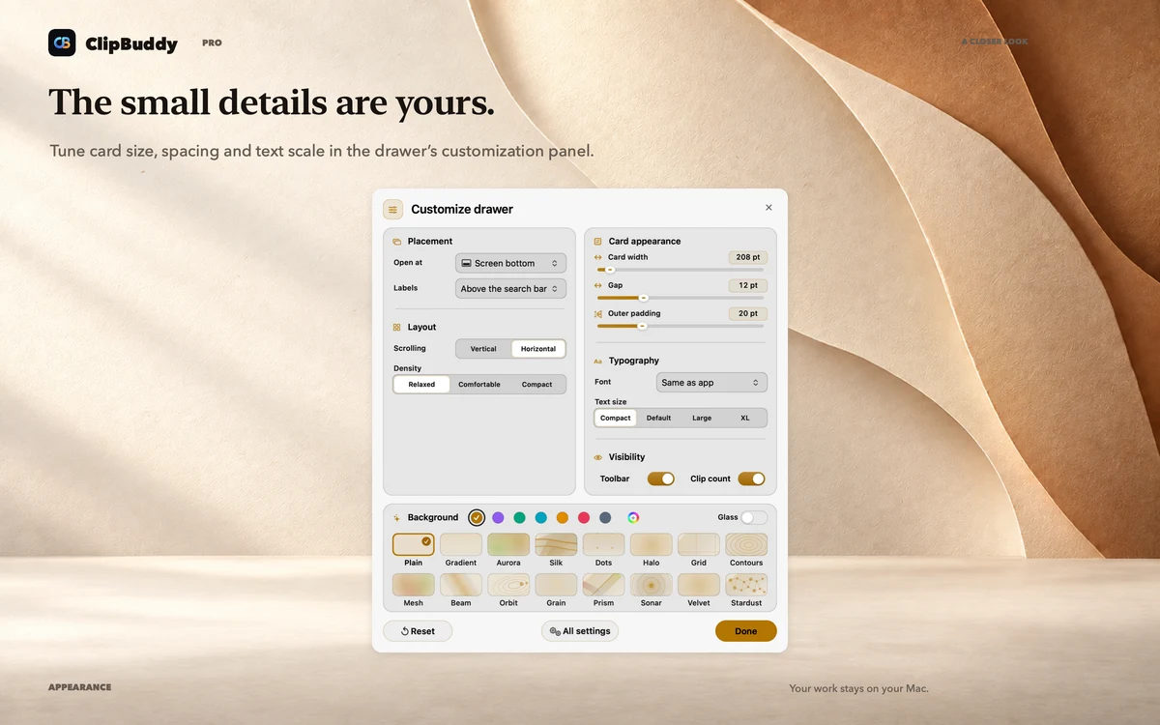Click the Card width slider handle

610,270
